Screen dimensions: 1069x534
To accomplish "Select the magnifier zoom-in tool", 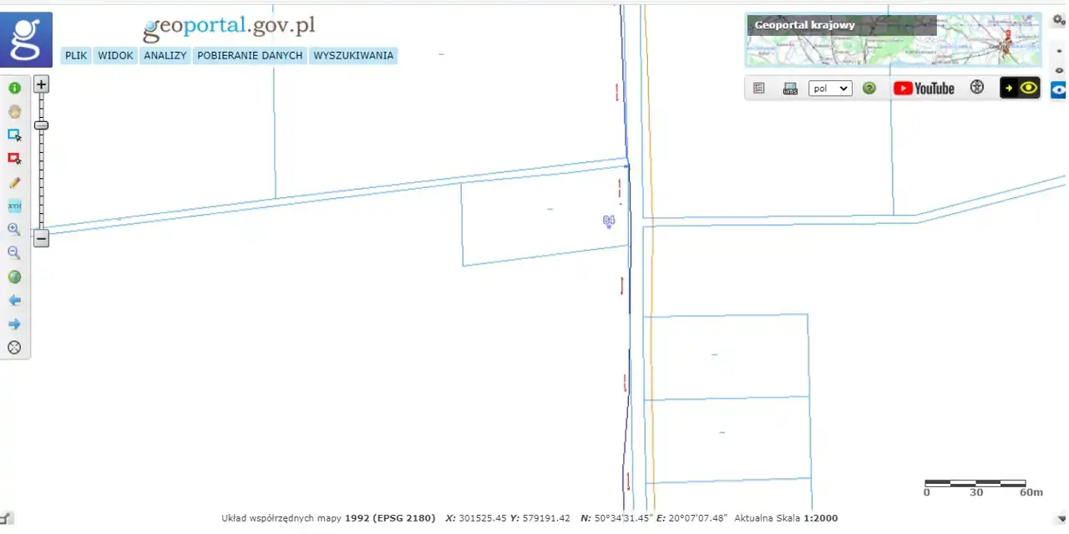I will [x=14, y=229].
